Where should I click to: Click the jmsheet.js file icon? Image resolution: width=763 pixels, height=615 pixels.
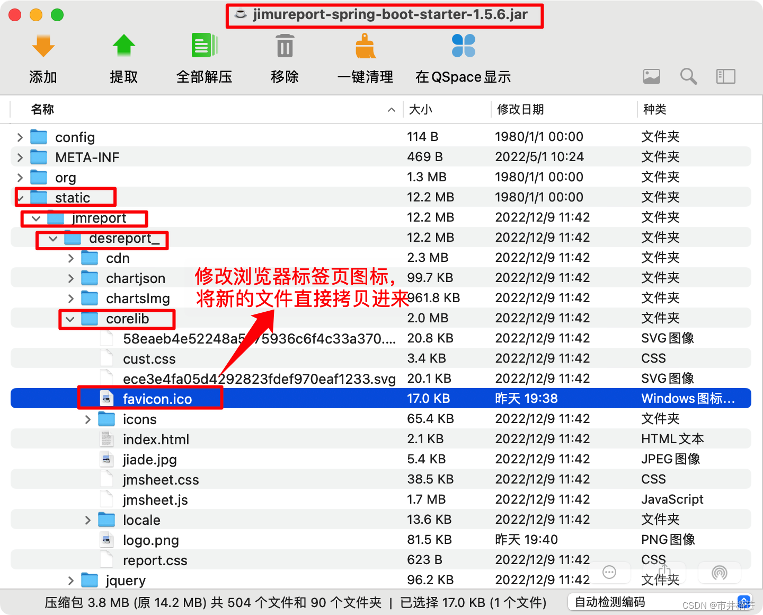tap(107, 499)
